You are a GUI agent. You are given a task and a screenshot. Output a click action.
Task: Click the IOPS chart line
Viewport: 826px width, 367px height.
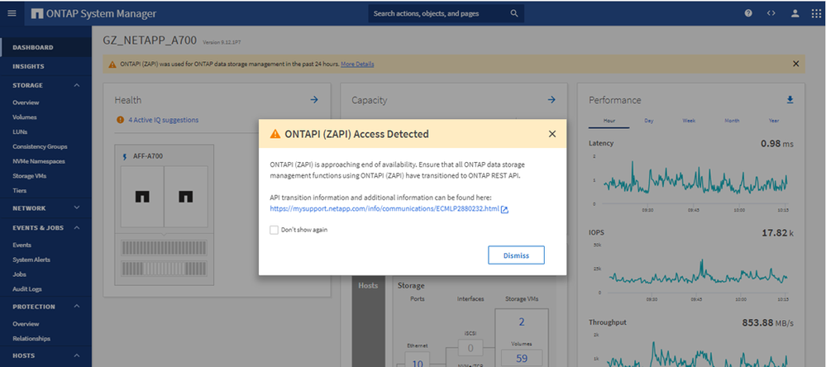click(x=698, y=275)
